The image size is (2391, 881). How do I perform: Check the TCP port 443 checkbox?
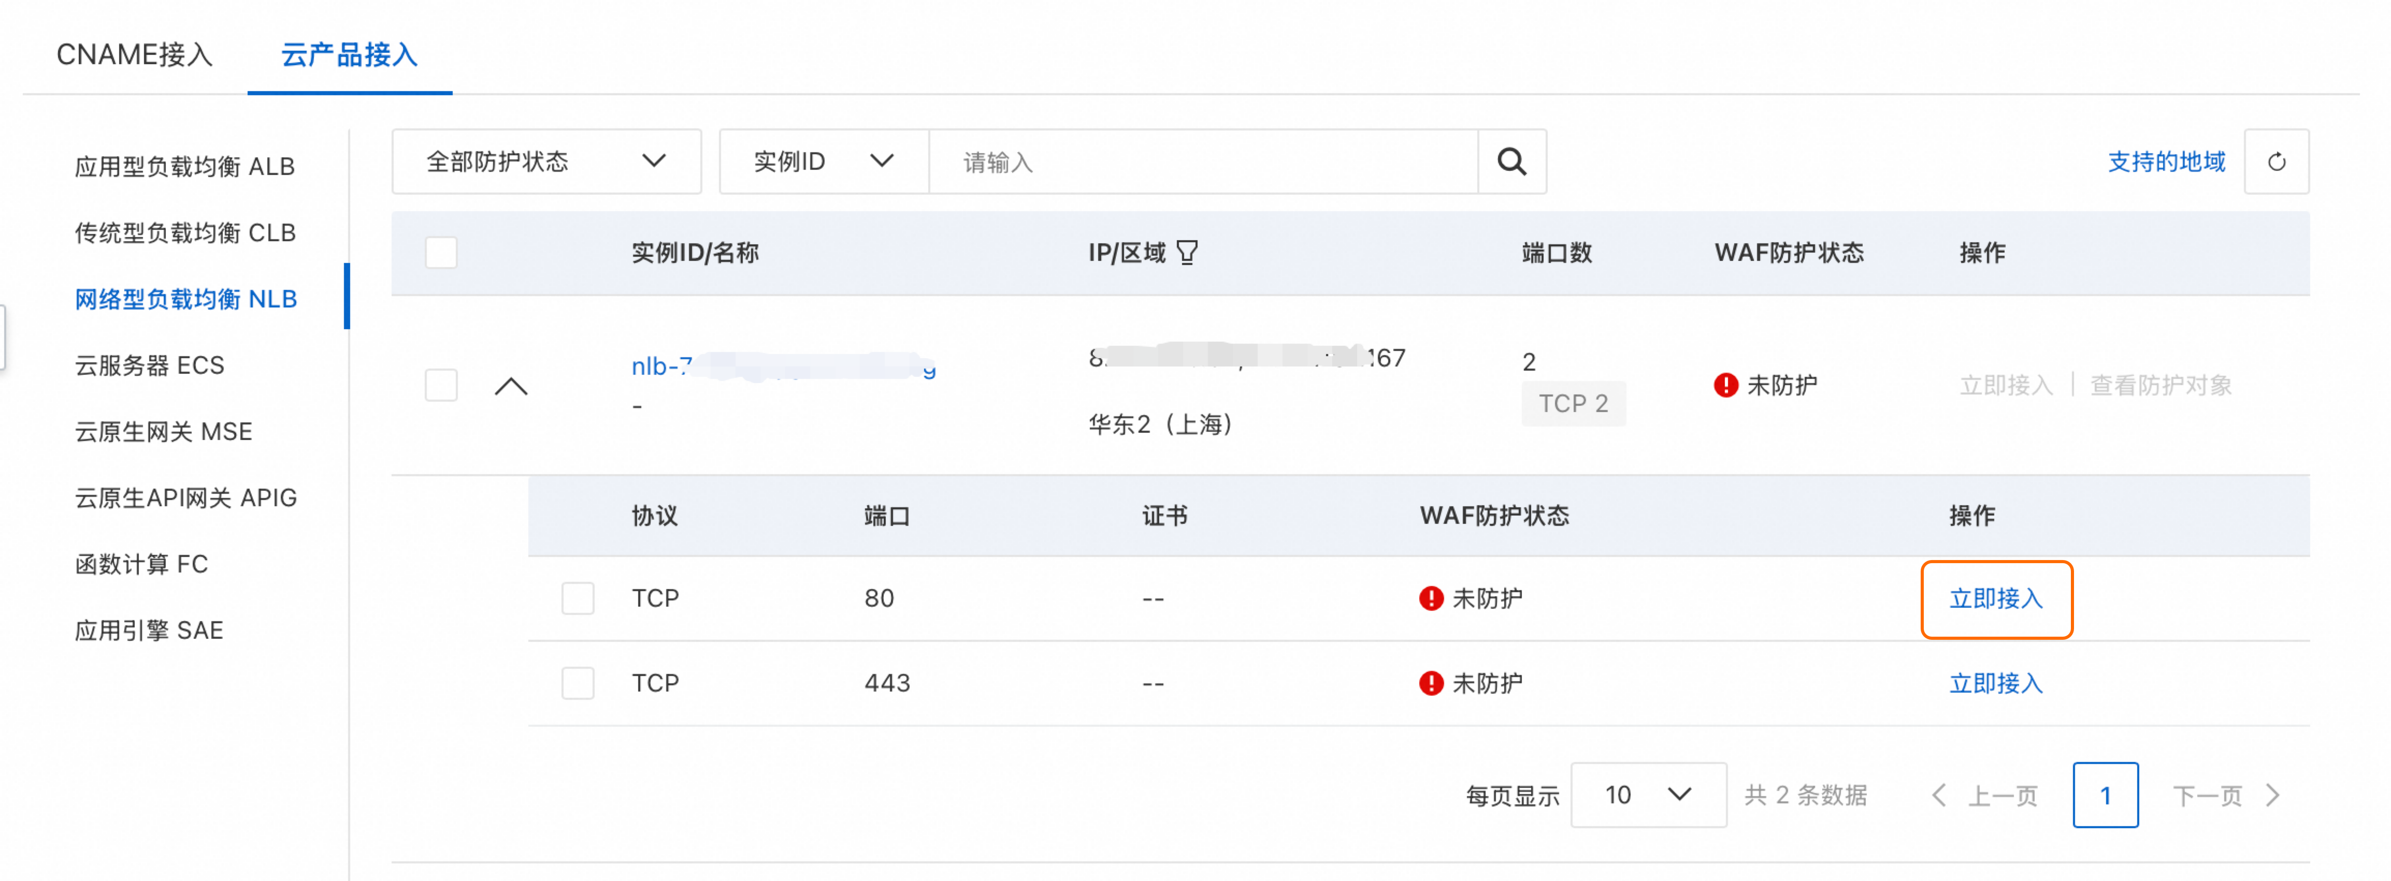click(x=578, y=683)
